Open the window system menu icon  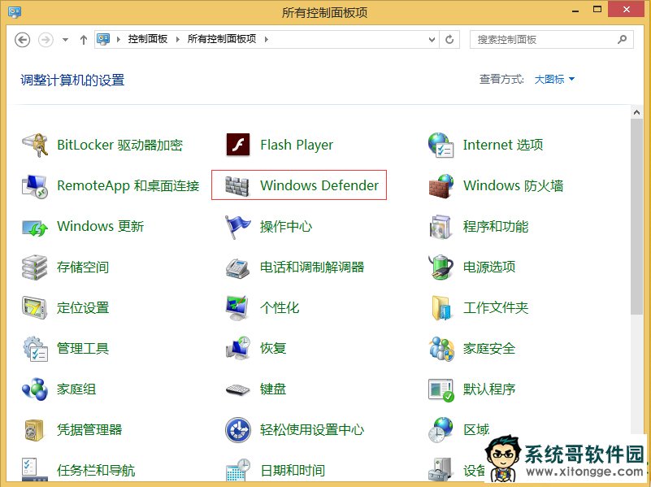(x=15, y=11)
